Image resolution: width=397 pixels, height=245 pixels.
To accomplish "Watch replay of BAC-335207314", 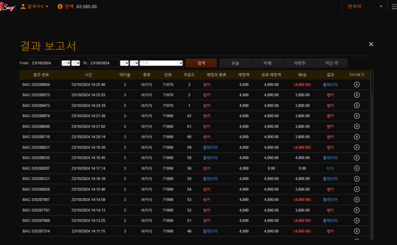I will click(x=357, y=231).
